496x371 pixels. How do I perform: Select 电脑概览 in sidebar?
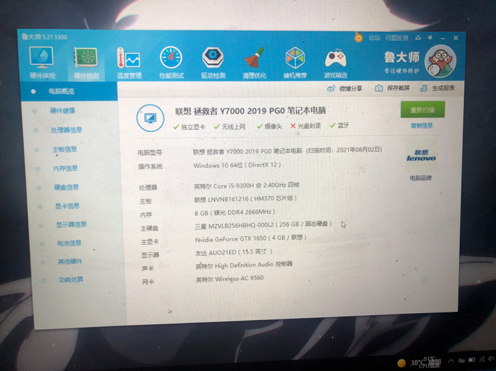coord(69,91)
